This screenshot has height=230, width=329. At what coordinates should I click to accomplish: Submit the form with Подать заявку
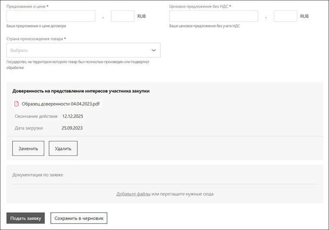pos(26,218)
